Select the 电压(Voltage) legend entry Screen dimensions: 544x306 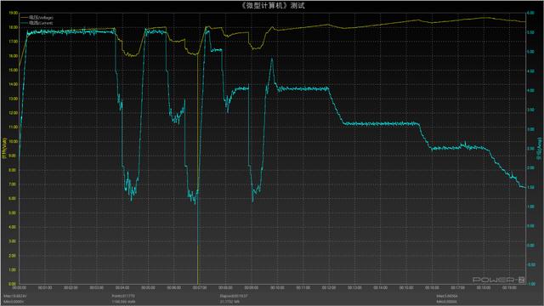tap(41, 17)
